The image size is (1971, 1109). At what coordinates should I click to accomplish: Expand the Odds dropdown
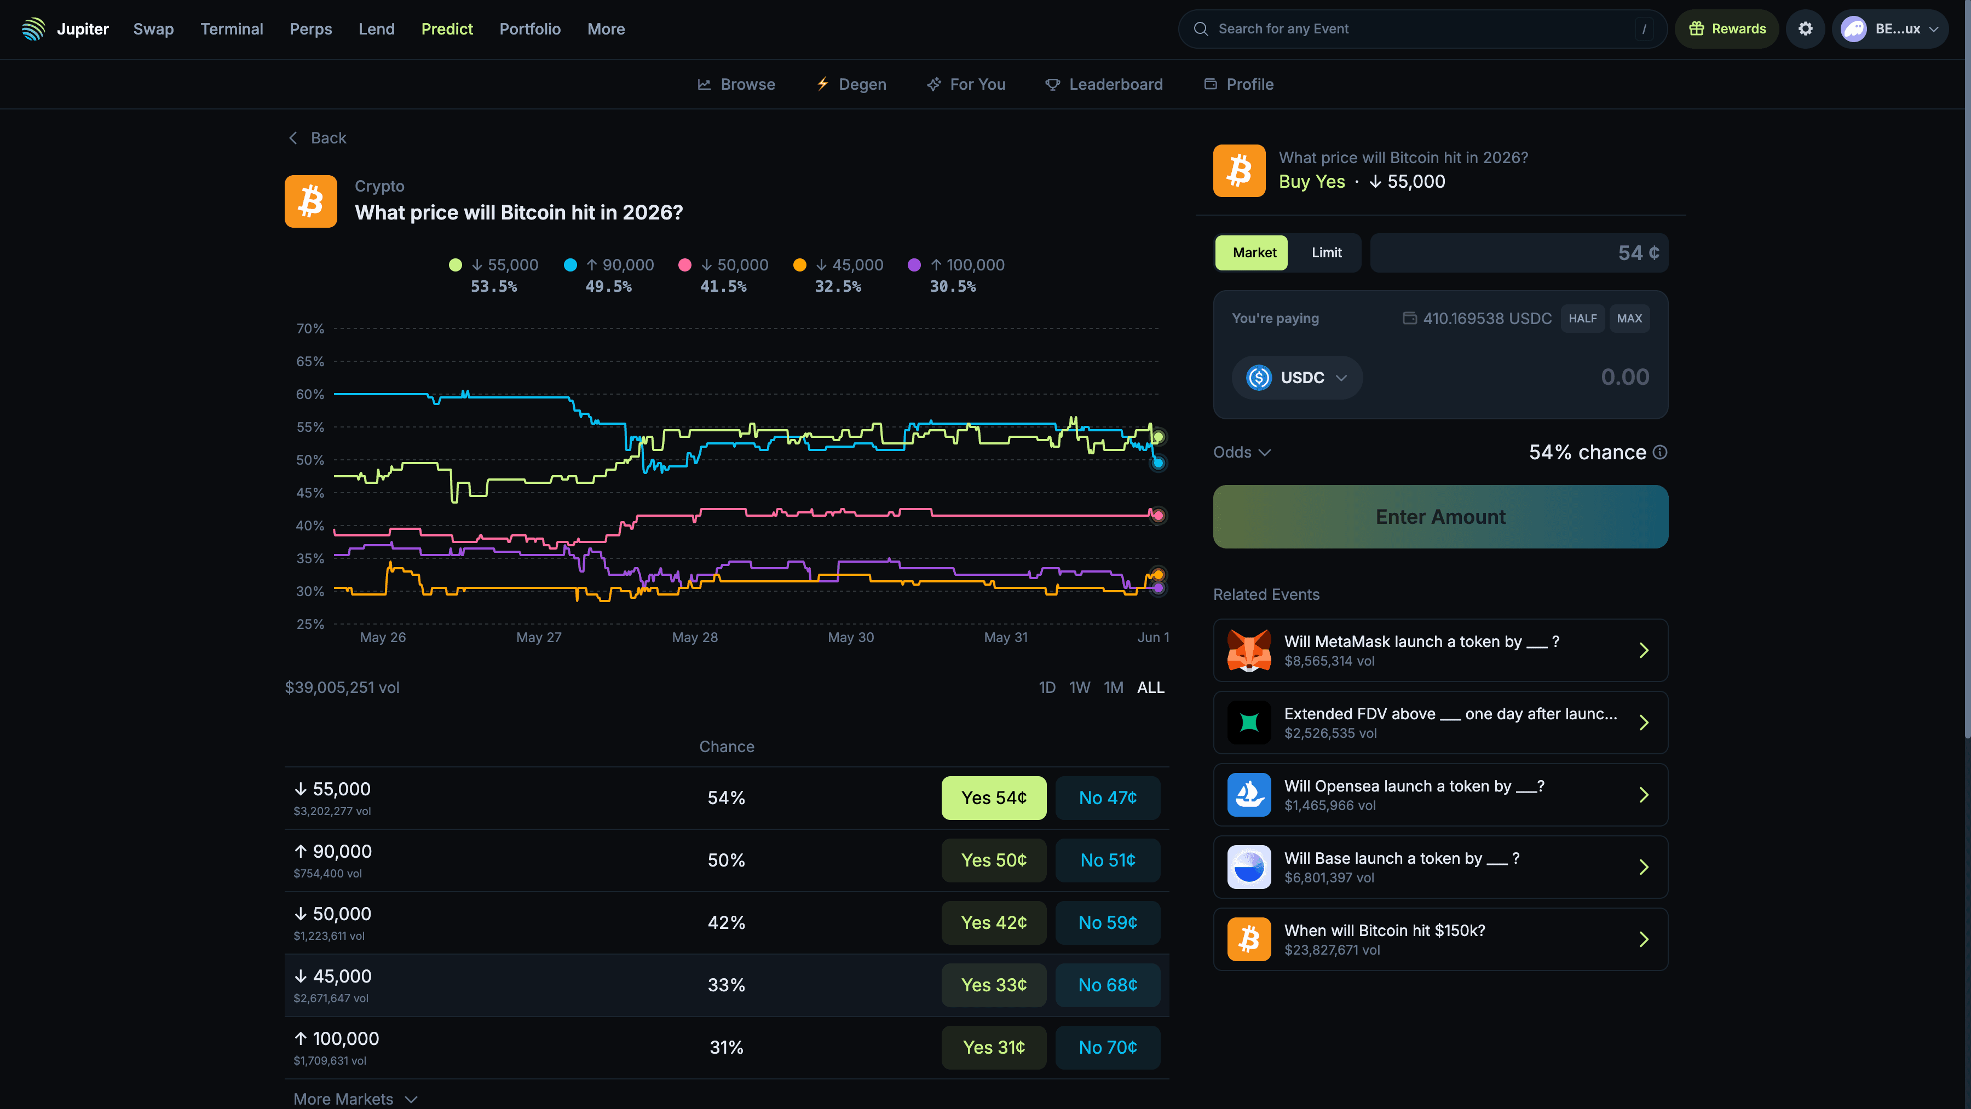coord(1242,452)
